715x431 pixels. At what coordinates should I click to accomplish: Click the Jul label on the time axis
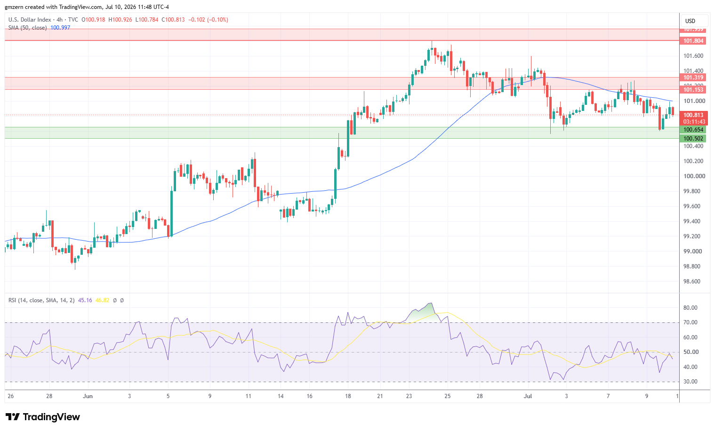(528, 396)
